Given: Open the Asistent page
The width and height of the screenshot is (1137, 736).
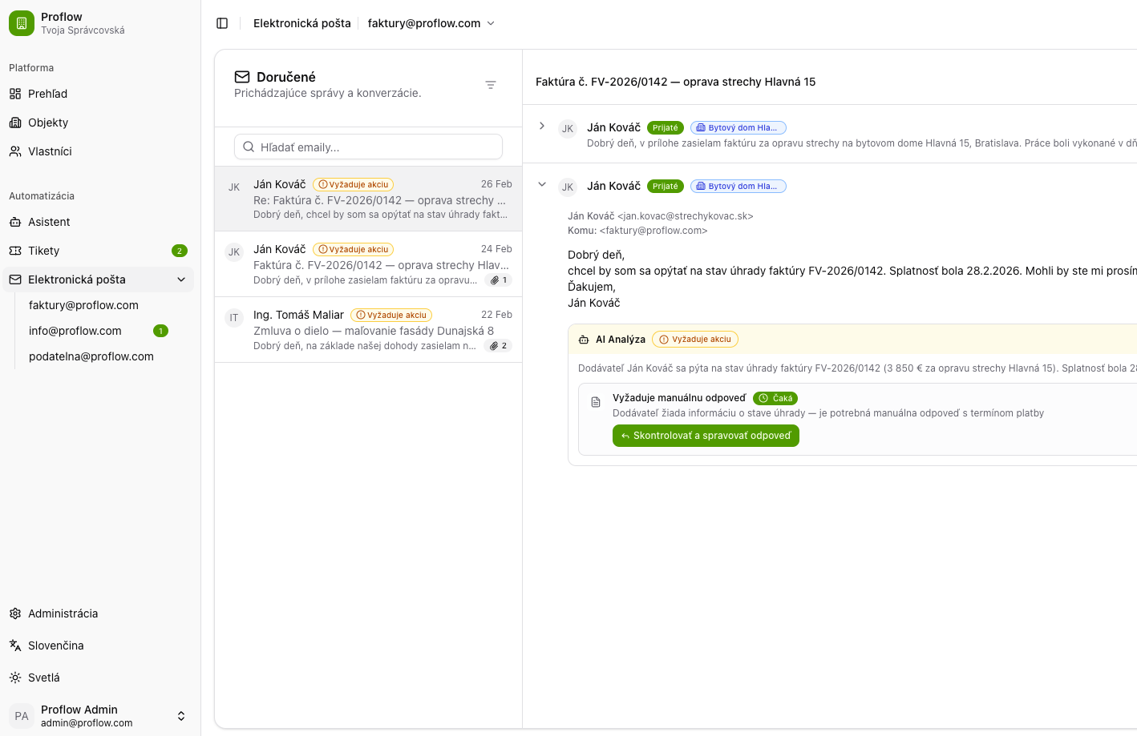Looking at the screenshot, I should (49, 222).
